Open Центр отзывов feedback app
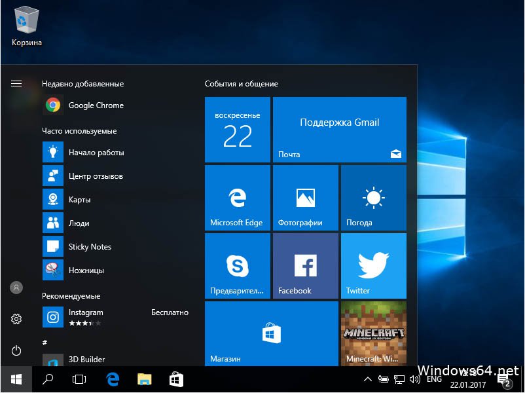This screenshot has width=525, height=393. (x=115, y=176)
